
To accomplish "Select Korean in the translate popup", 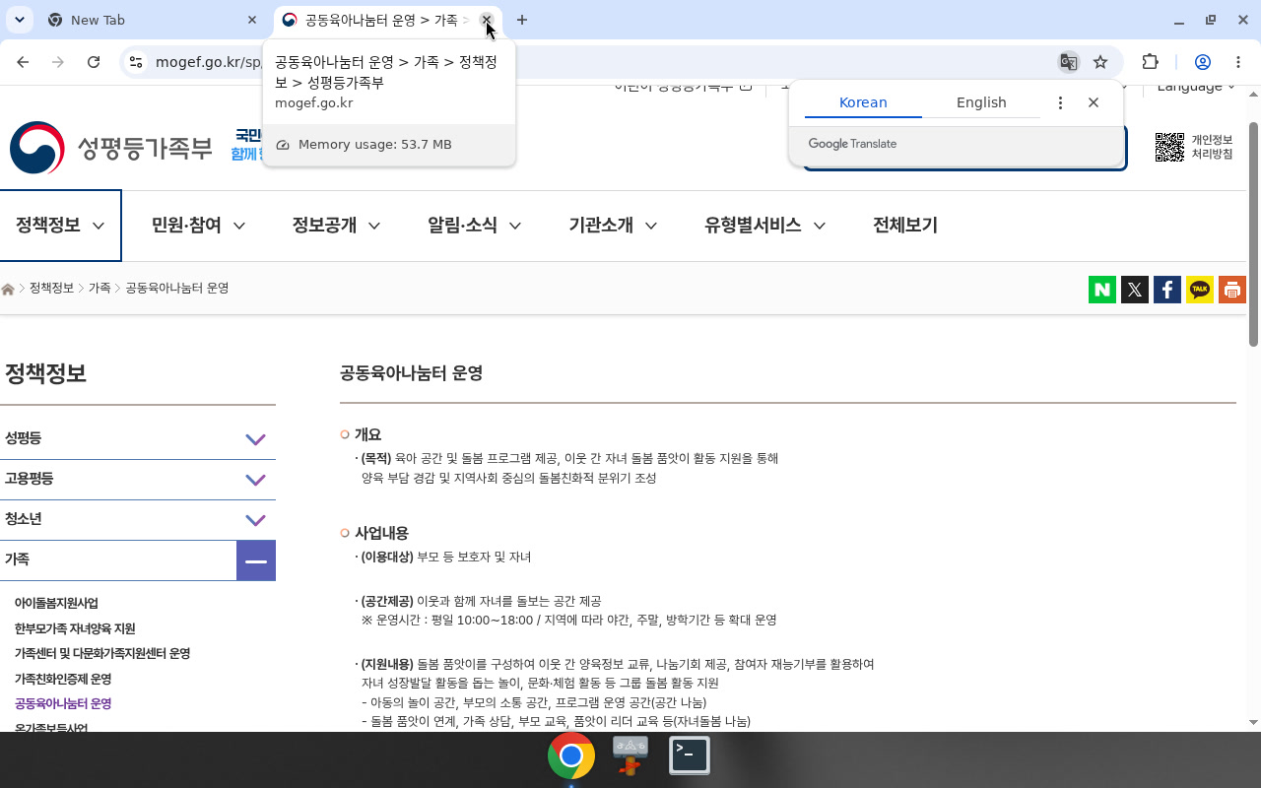I will 863,102.
